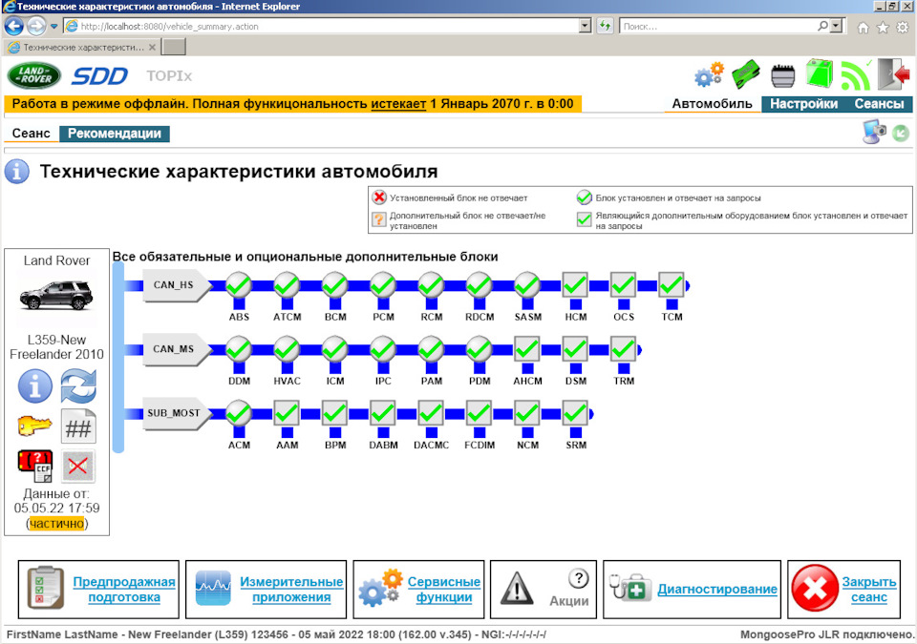The width and height of the screenshot is (917, 644).
Task: Click the HVAC module icon
Action: (x=287, y=349)
